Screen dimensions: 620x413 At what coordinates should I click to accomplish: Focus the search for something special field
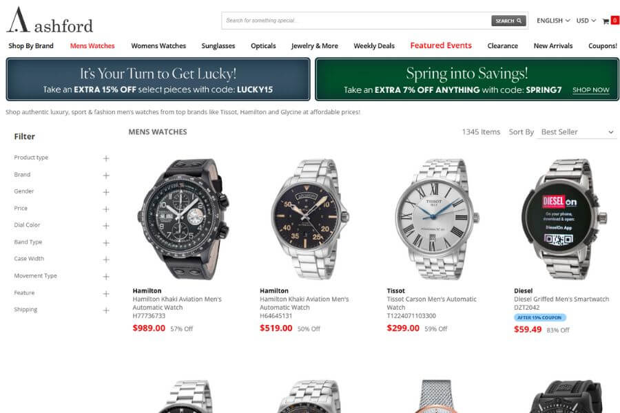pos(357,21)
